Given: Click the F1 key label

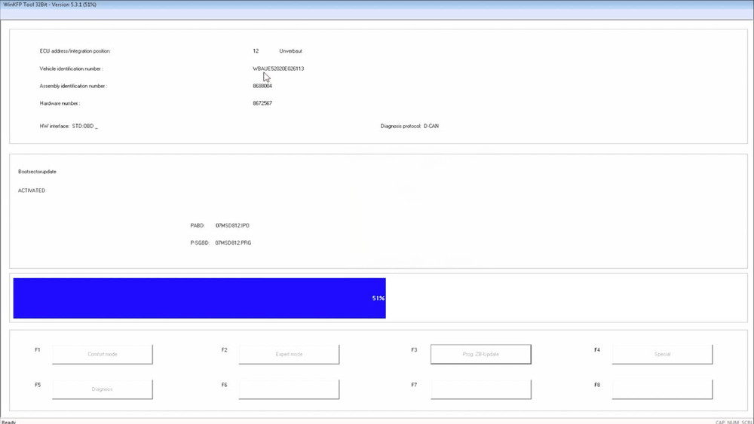Looking at the screenshot, I should (38, 350).
